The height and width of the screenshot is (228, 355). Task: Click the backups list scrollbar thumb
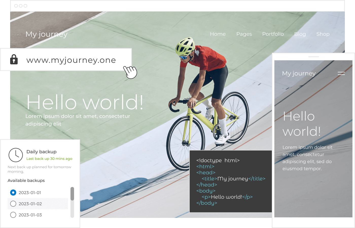coord(72,194)
